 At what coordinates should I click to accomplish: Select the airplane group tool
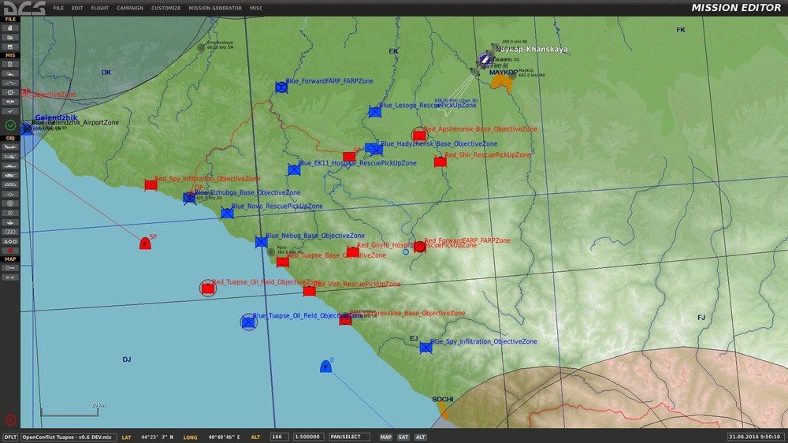coord(10,147)
